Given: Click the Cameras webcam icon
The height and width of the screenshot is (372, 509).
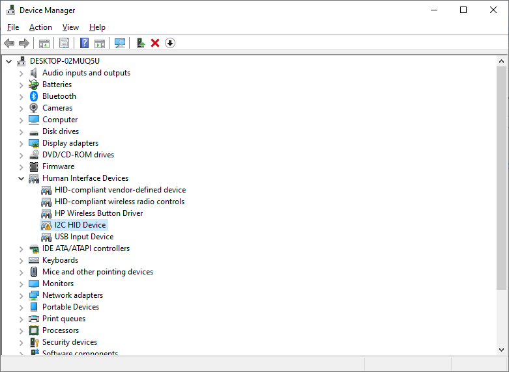Looking at the screenshot, I should pos(34,108).
